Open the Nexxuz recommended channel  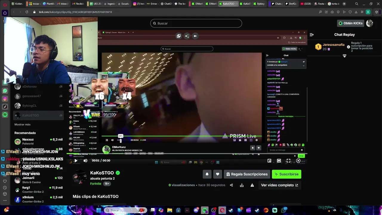[38, 142]
